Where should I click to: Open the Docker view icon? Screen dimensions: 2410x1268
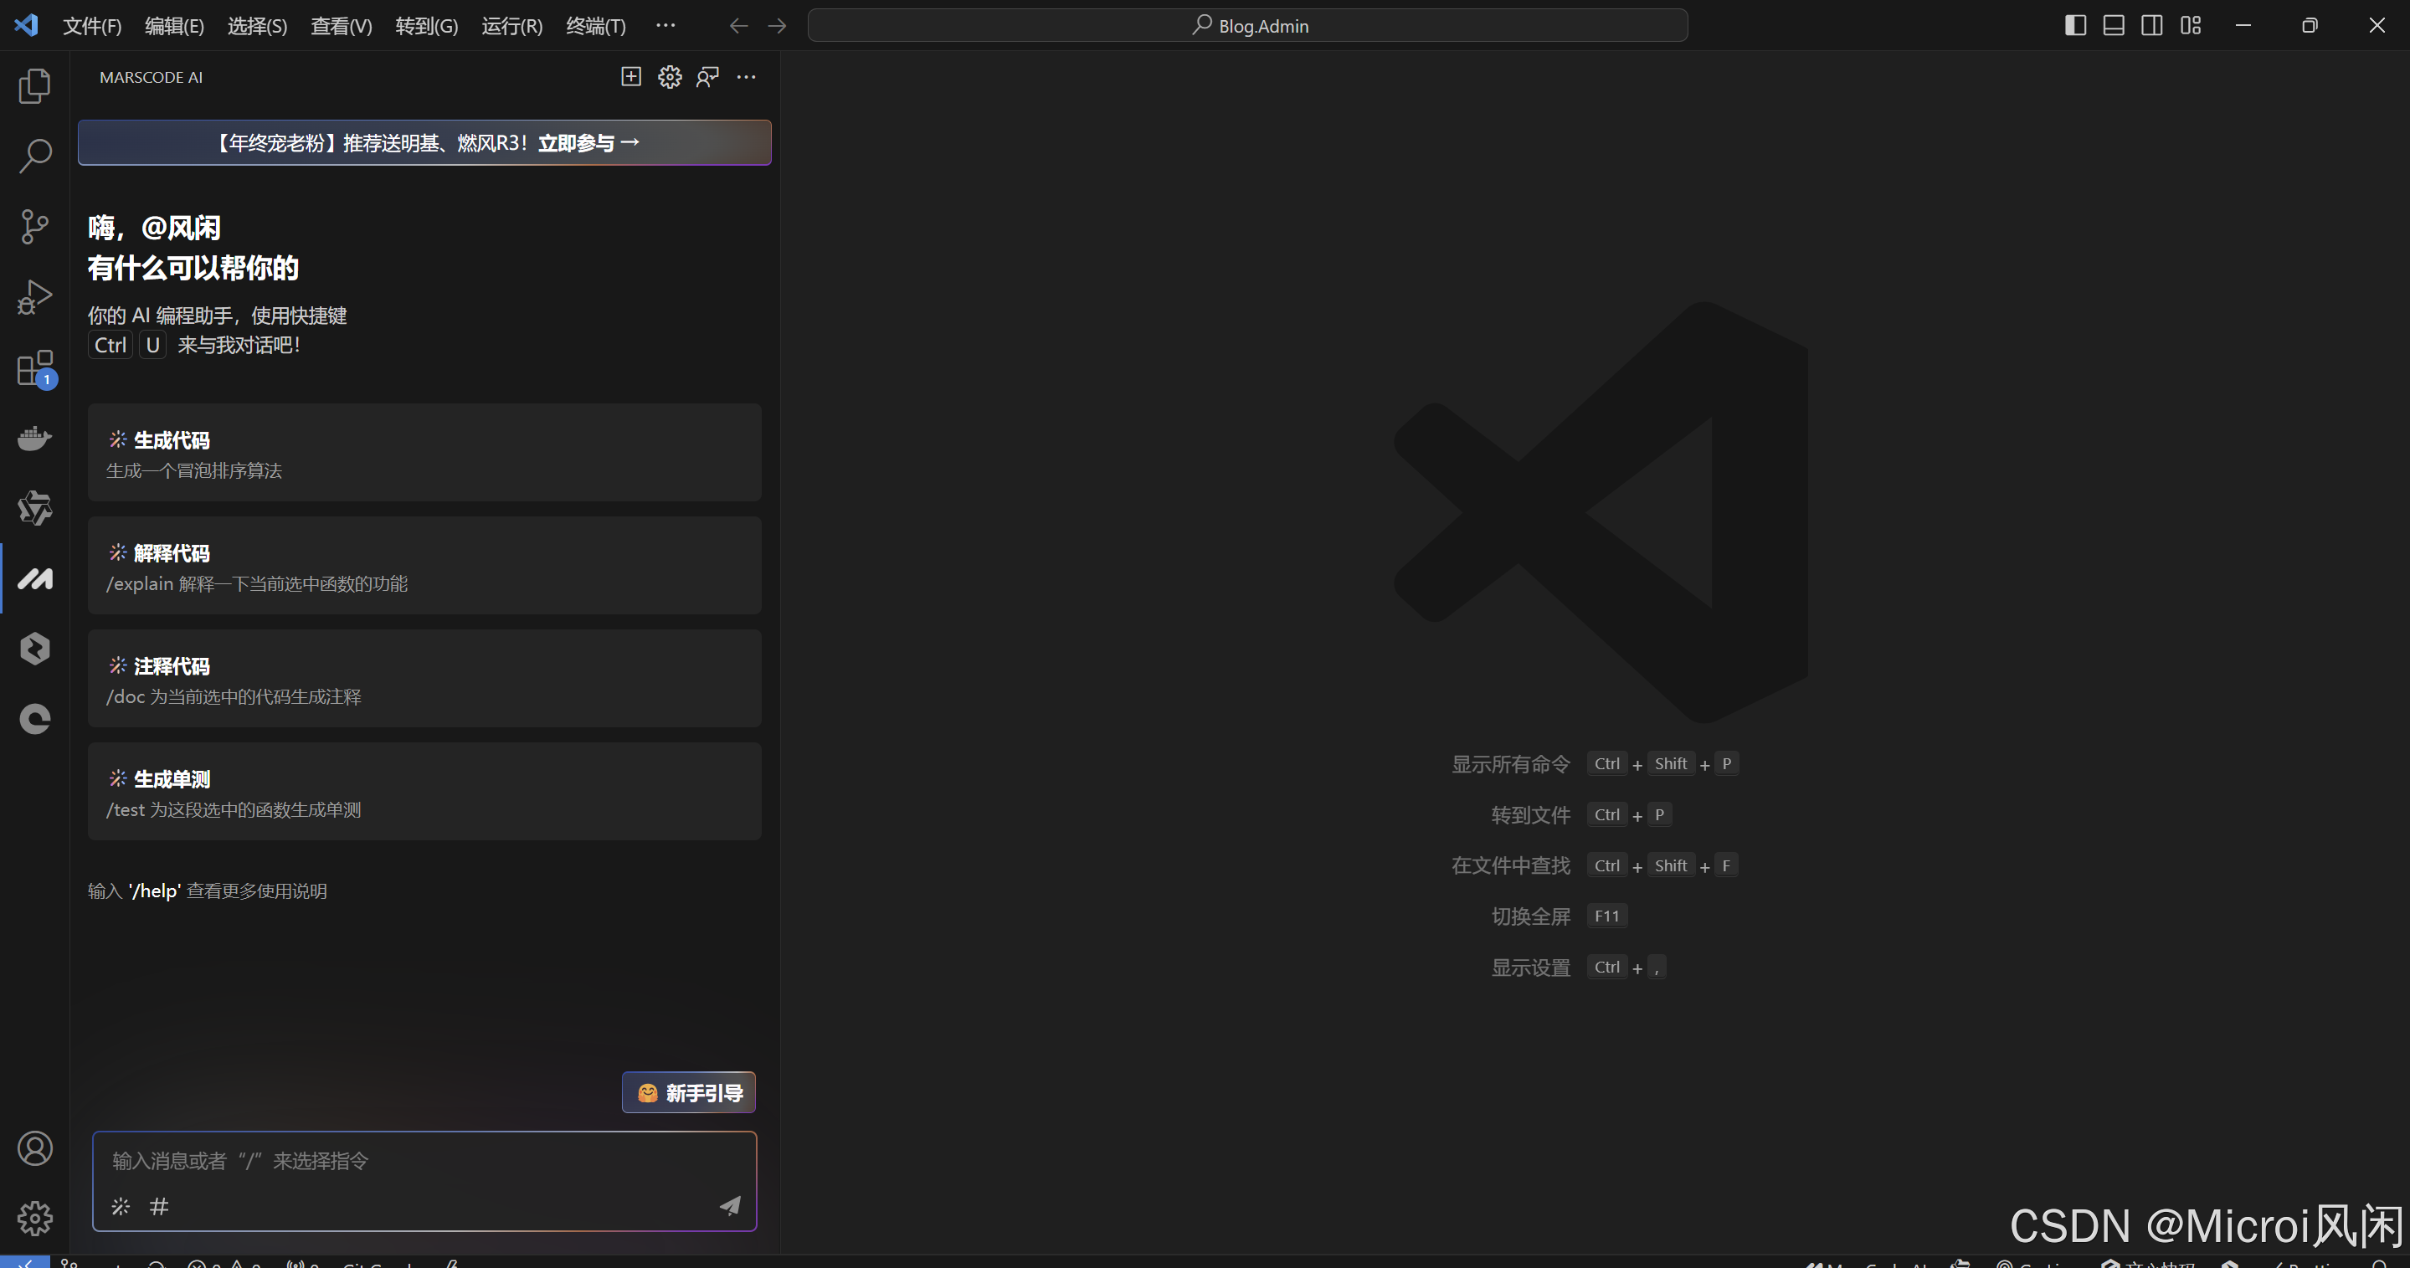click(34, 438)
